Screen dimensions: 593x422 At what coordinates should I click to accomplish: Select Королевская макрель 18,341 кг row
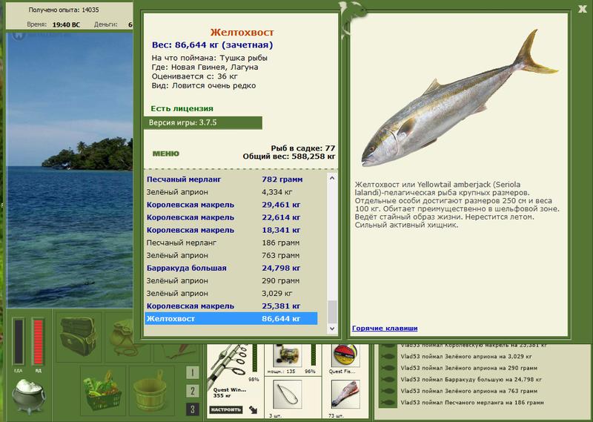point(231,230)
